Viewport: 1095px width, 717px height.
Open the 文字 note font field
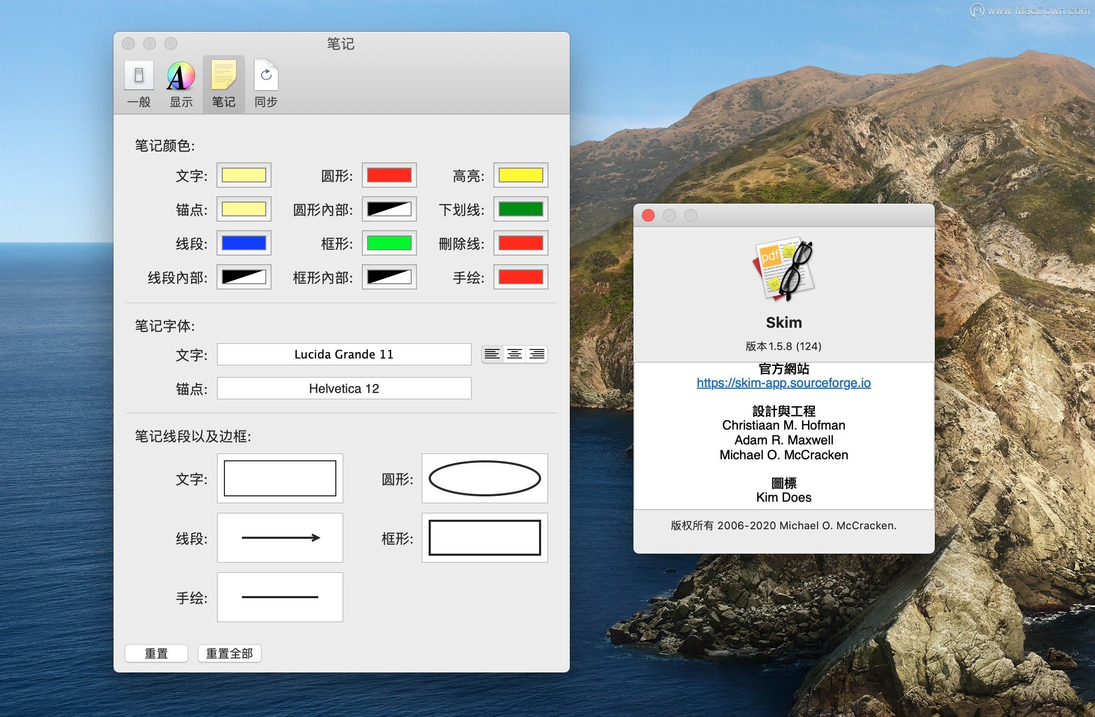(x=344, y=354)
